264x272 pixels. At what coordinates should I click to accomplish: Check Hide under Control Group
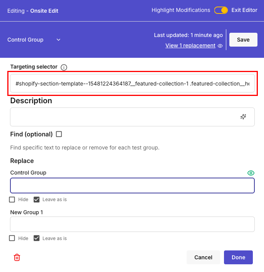coord(12,200)
